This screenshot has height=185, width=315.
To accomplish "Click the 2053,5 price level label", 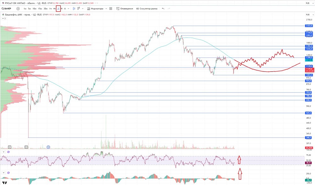I will [x=309, y=35].
